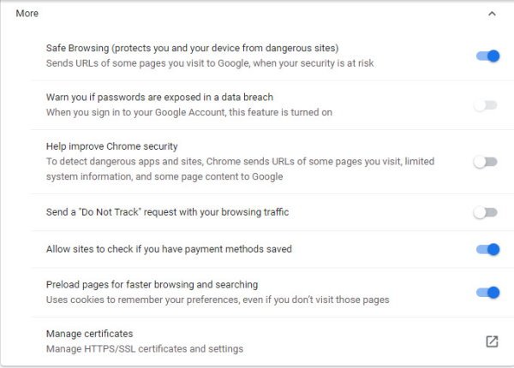This screenshot has width=514, height=368.
Task: Collapse the More section chevron
Action: pyautogui.click(x=491, y=14)
